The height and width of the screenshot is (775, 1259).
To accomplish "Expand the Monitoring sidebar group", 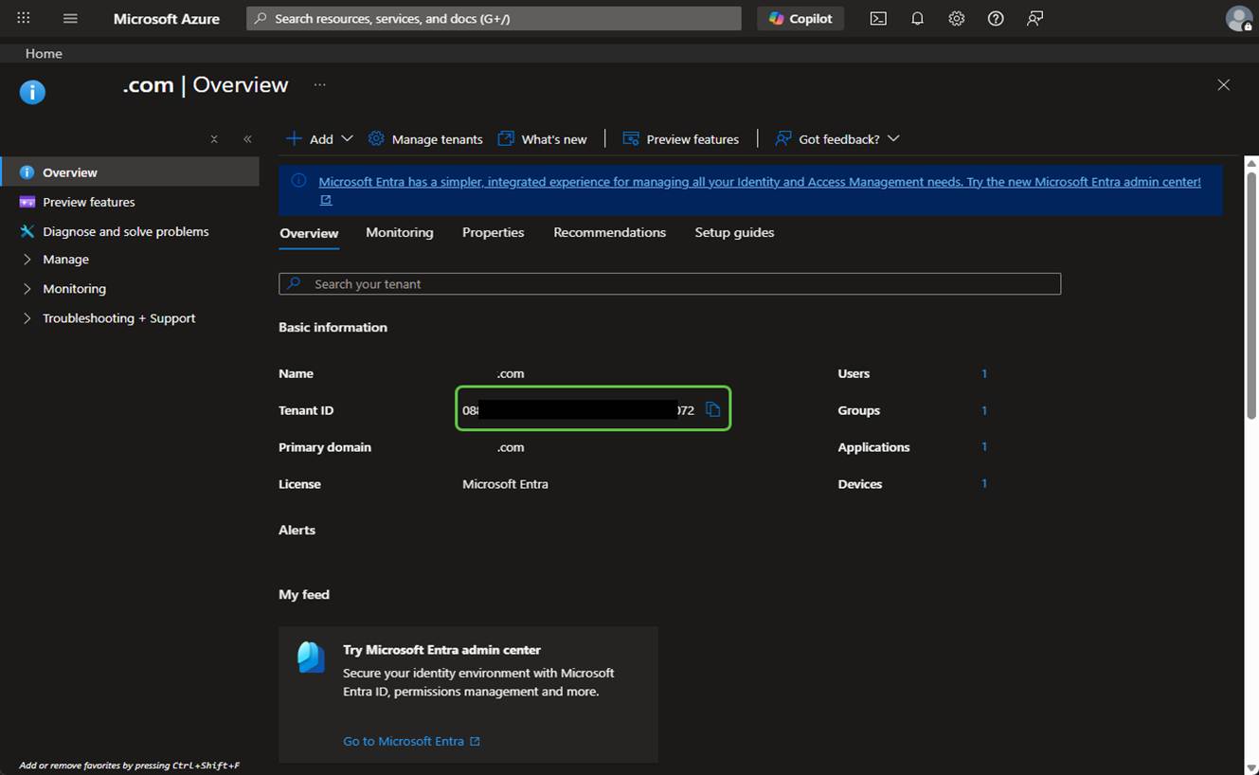I will (74, 289).
